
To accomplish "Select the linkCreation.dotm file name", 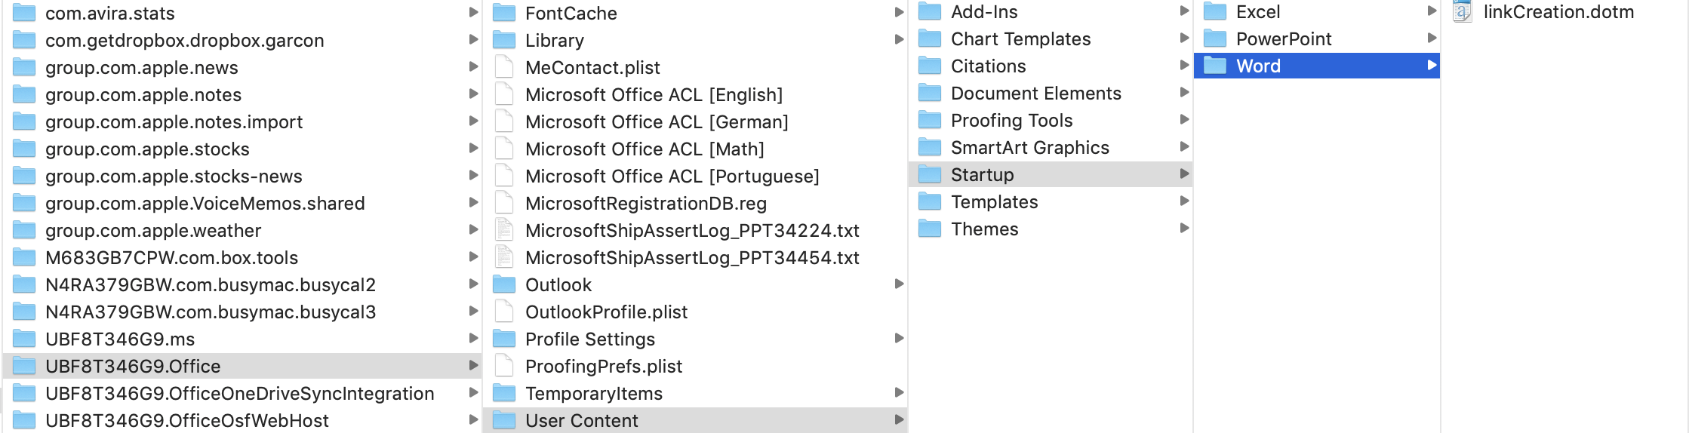I will (x=1558, y=11).
